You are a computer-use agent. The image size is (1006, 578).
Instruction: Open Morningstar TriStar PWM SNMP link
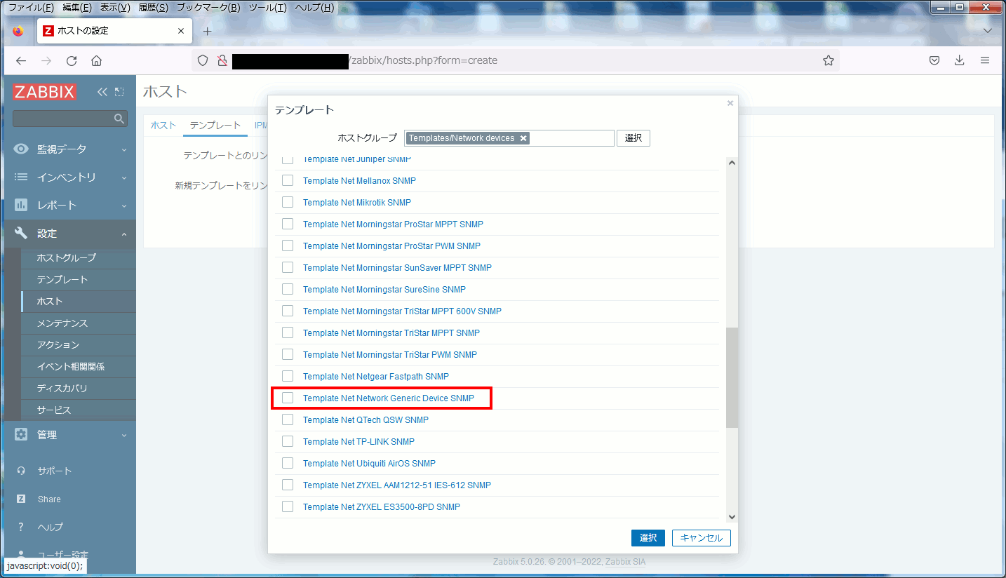pos(390,354)
